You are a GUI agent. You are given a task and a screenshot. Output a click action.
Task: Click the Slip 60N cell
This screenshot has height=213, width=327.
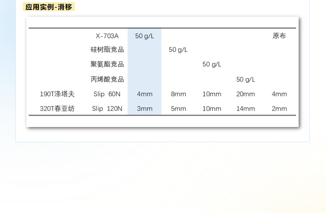(107, 94)
